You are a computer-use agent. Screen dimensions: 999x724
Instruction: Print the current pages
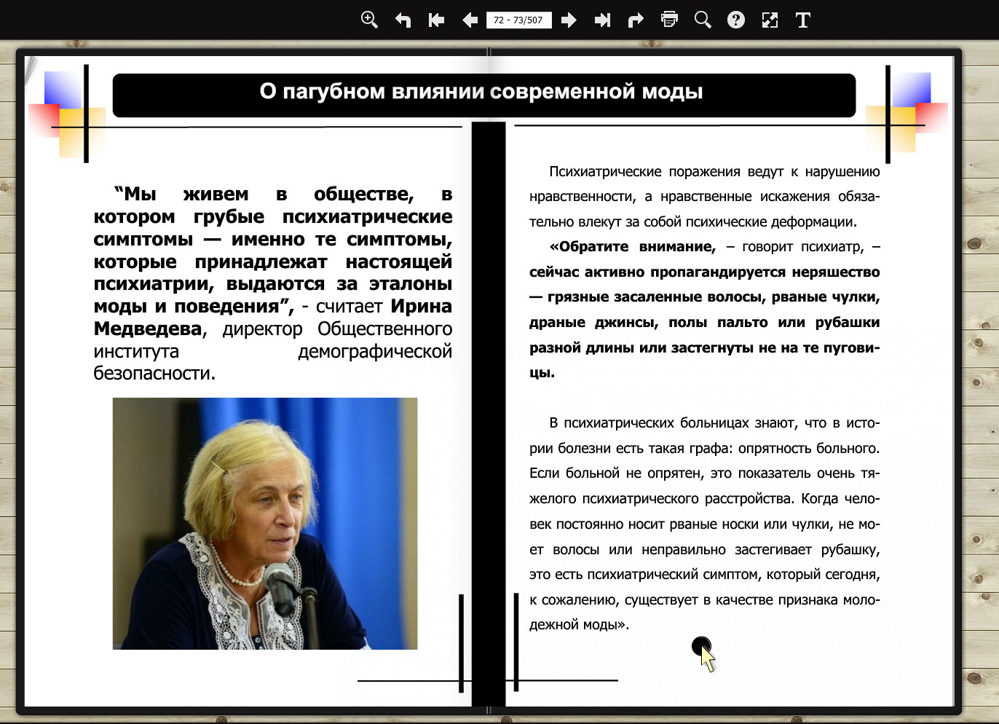pyautogui.click(x=669, y=20)
